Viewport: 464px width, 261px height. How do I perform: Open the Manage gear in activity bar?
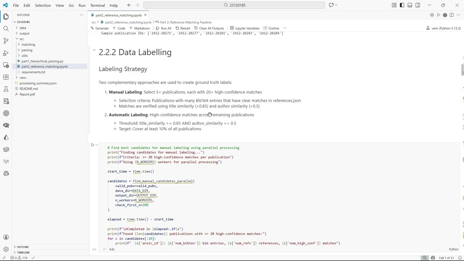point(6,249)
